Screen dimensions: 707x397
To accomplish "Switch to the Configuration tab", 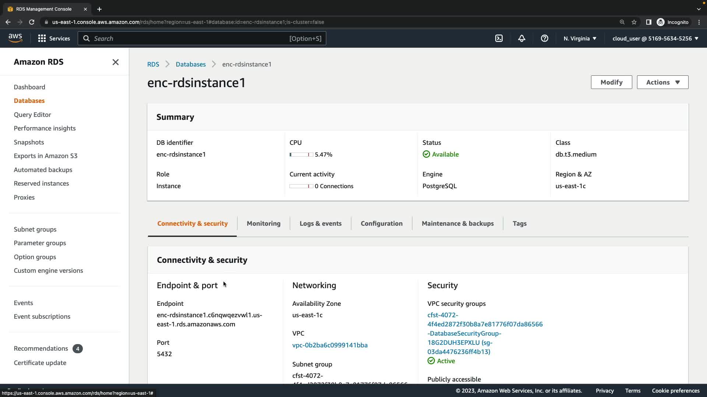I will [x=381, y=223].
